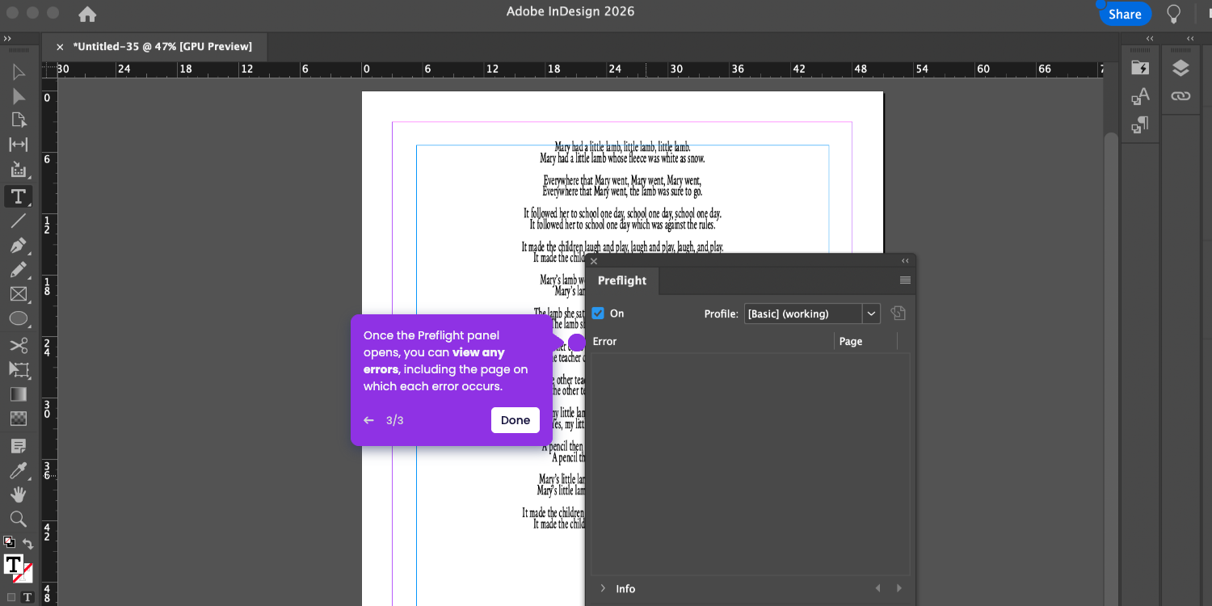The height and width of the screenshot is (606, 1212).
Task: Collapse the Preflight panel with double arrows
Action: (x=905, y=261)
